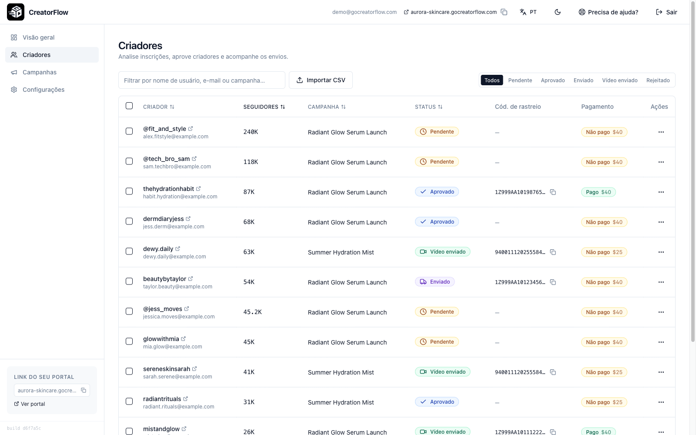Image resolution: width=696 pixels, height=435 pixels.
Task: Select the checkbox for thehydrationhabit
Action: [x=129, y=191]
